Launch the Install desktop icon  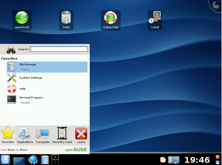[x=155, y=20]
